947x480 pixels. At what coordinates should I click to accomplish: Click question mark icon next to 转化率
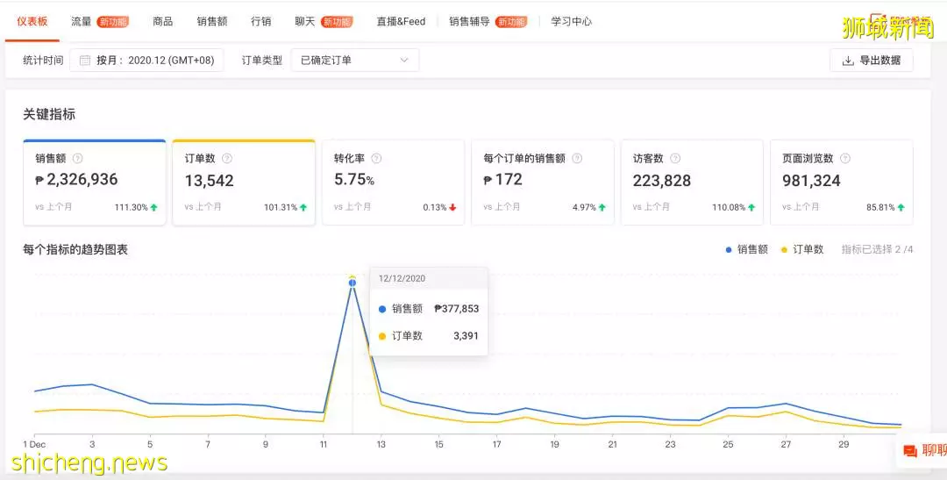point(376,158)
